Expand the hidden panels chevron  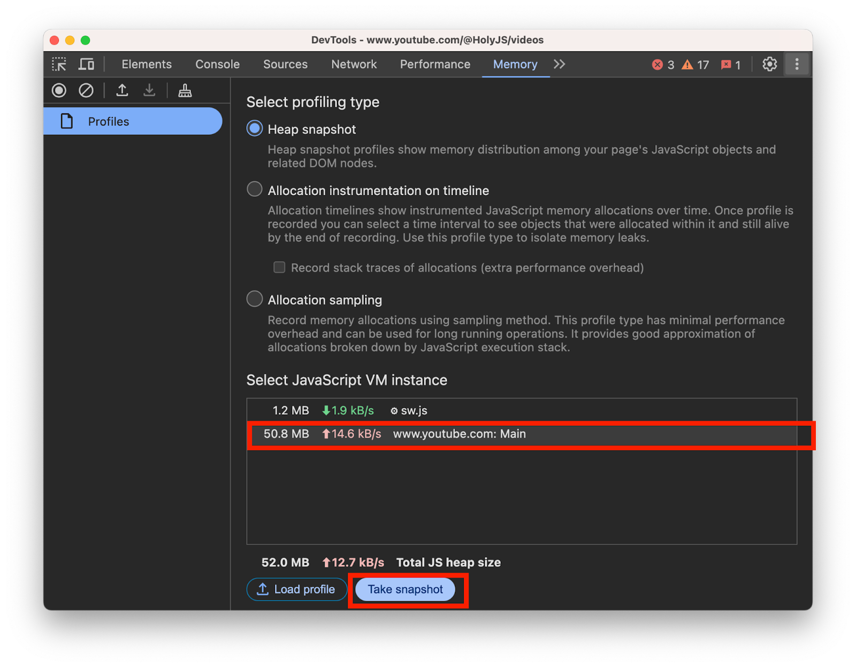tap(559, 64)
